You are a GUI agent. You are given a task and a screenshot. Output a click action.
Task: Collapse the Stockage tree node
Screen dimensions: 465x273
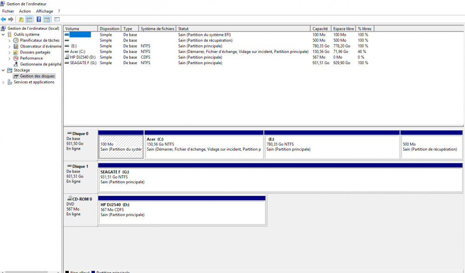pyautogui.click(x=3, y=70)
